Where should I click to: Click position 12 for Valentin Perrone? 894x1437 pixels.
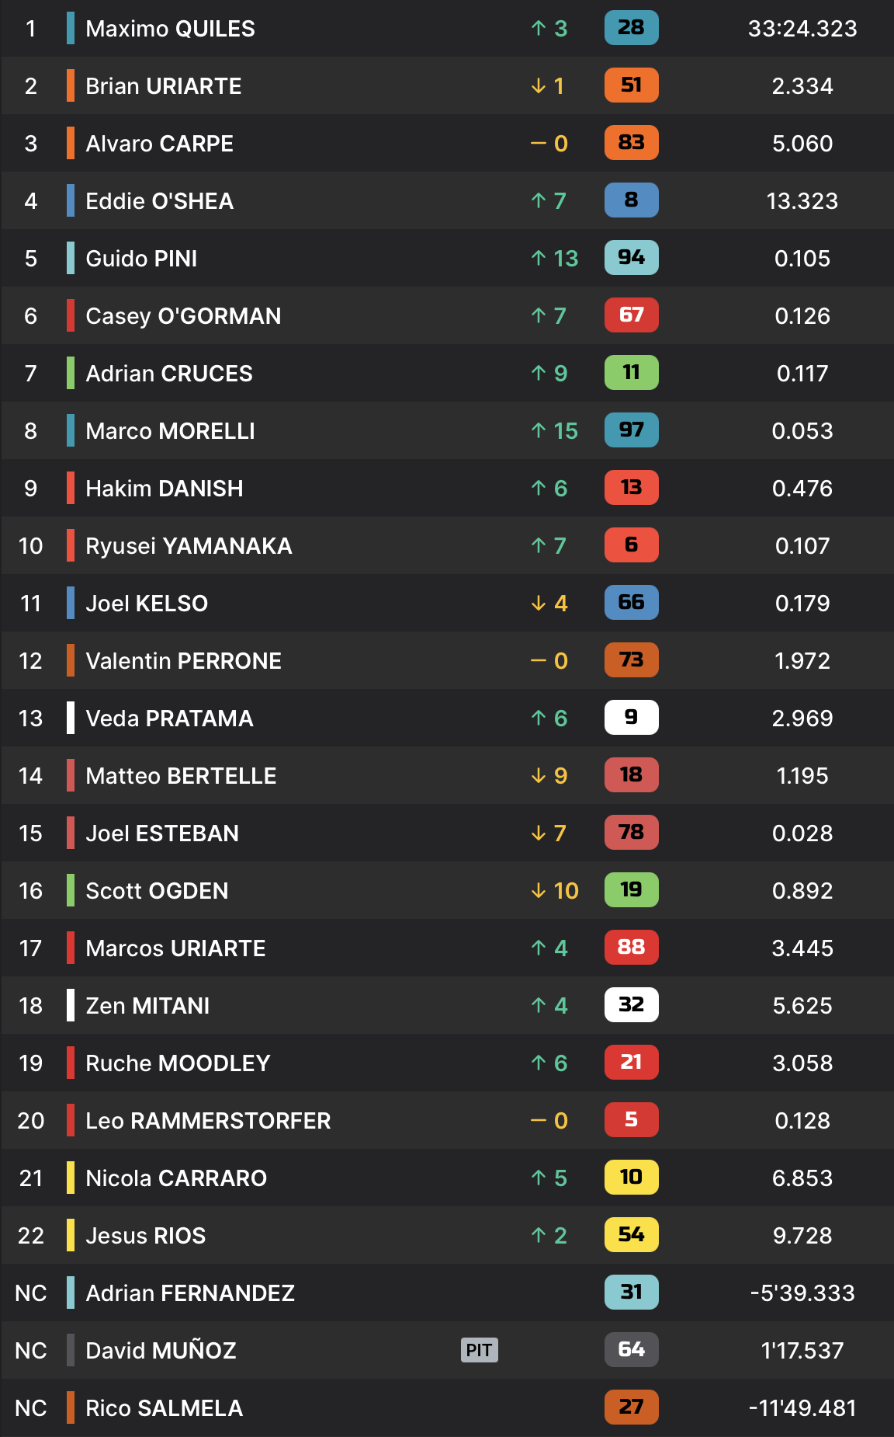pos(30,661)
